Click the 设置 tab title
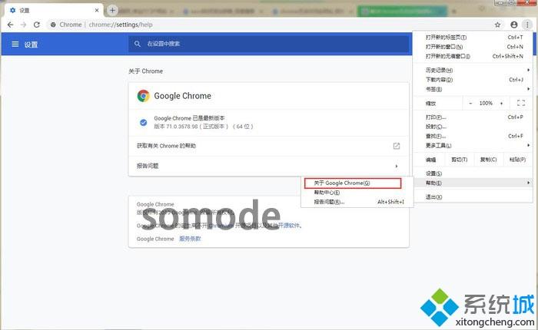Image resolution: width=538 pixels, height=330 pixels. pos(25,11)
